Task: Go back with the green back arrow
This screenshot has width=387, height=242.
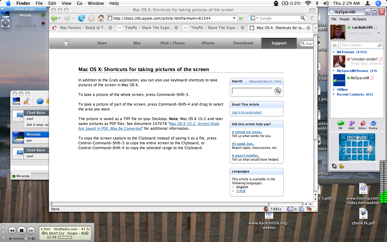Action: pos(54,18)
